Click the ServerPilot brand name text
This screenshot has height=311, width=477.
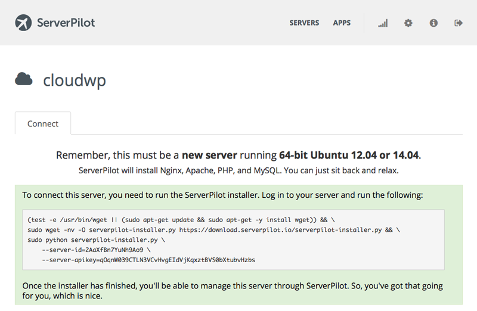coord(66,23)
